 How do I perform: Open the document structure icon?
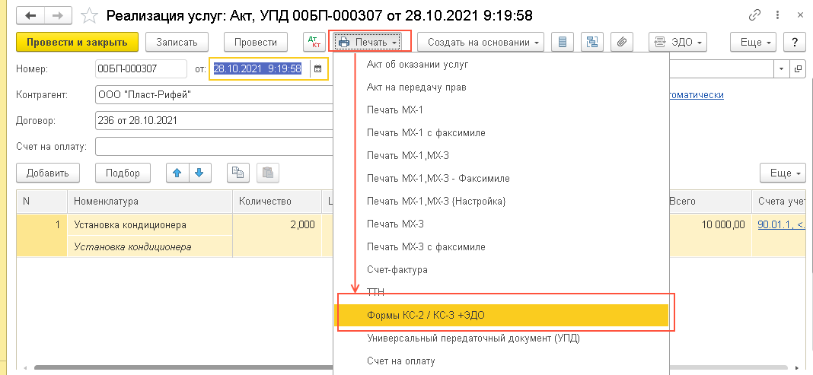591,43
